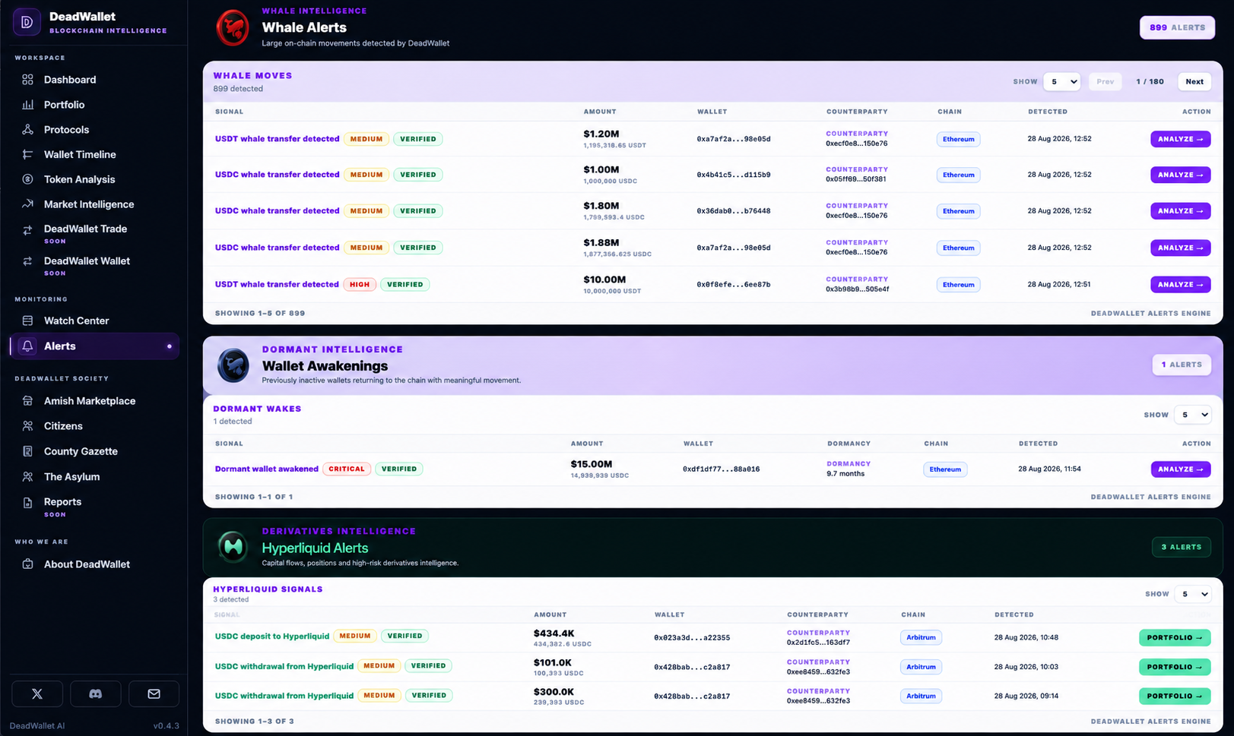Click wallet 0x0f8efe...6ee87b

coord(733,285)
